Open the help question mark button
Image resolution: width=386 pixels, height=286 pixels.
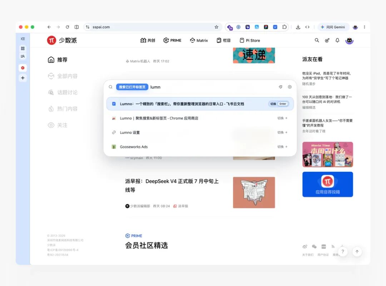click(343, 252)
